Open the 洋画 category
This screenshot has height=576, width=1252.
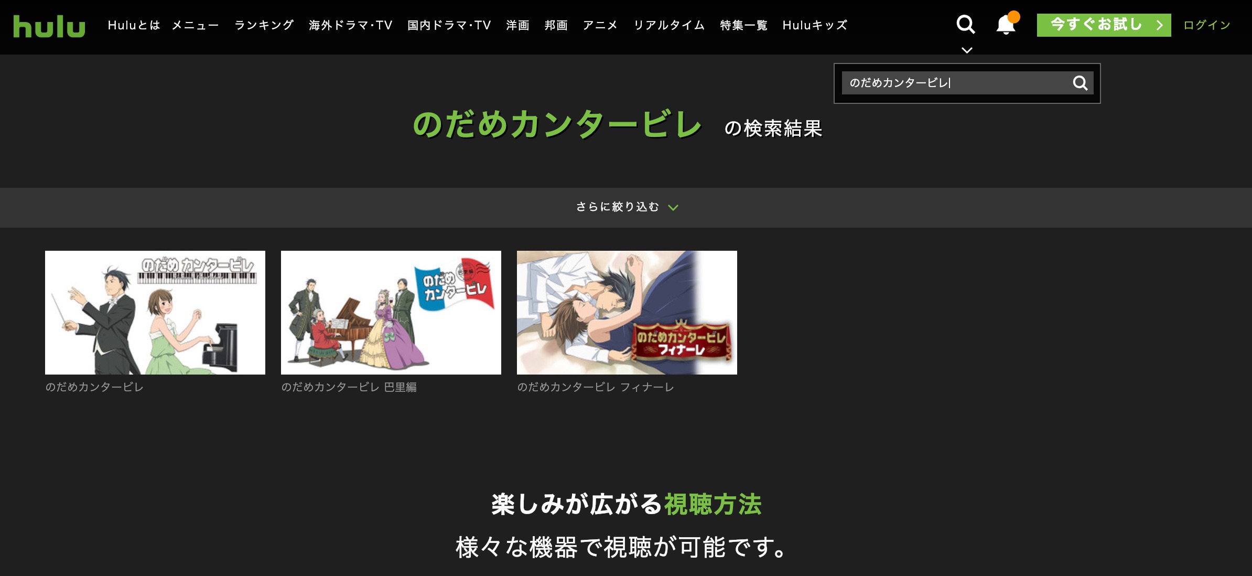(517, 25)
